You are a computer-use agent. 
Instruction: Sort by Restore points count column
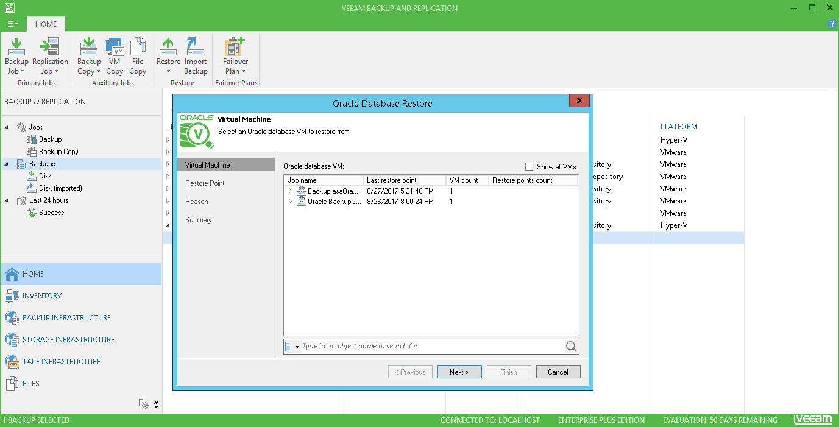coord(533,180)
